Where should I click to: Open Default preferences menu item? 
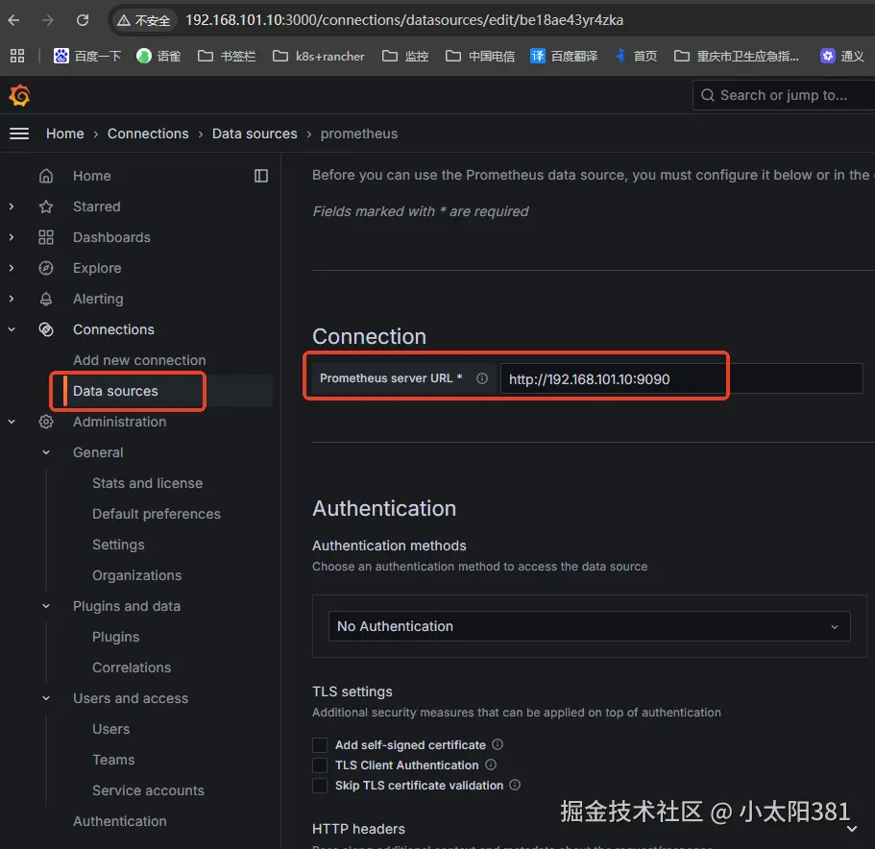coord(157,514)
